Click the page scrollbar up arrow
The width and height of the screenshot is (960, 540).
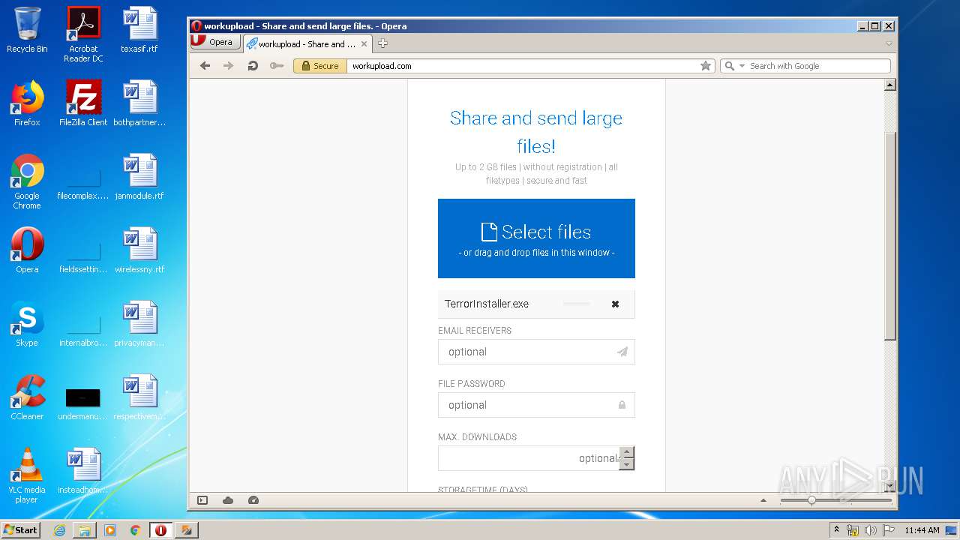click(890, 85)
